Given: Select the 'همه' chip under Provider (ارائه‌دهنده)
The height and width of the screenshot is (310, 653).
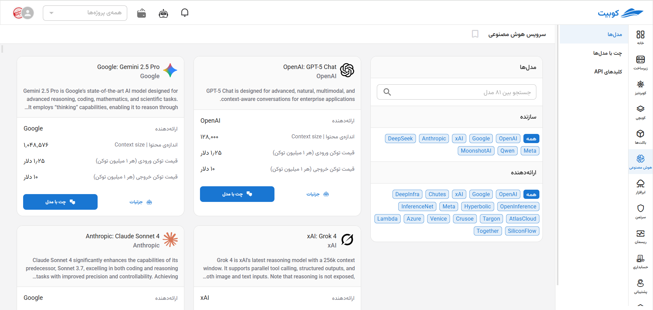Looking at the screenshot, I should [531, 194].
